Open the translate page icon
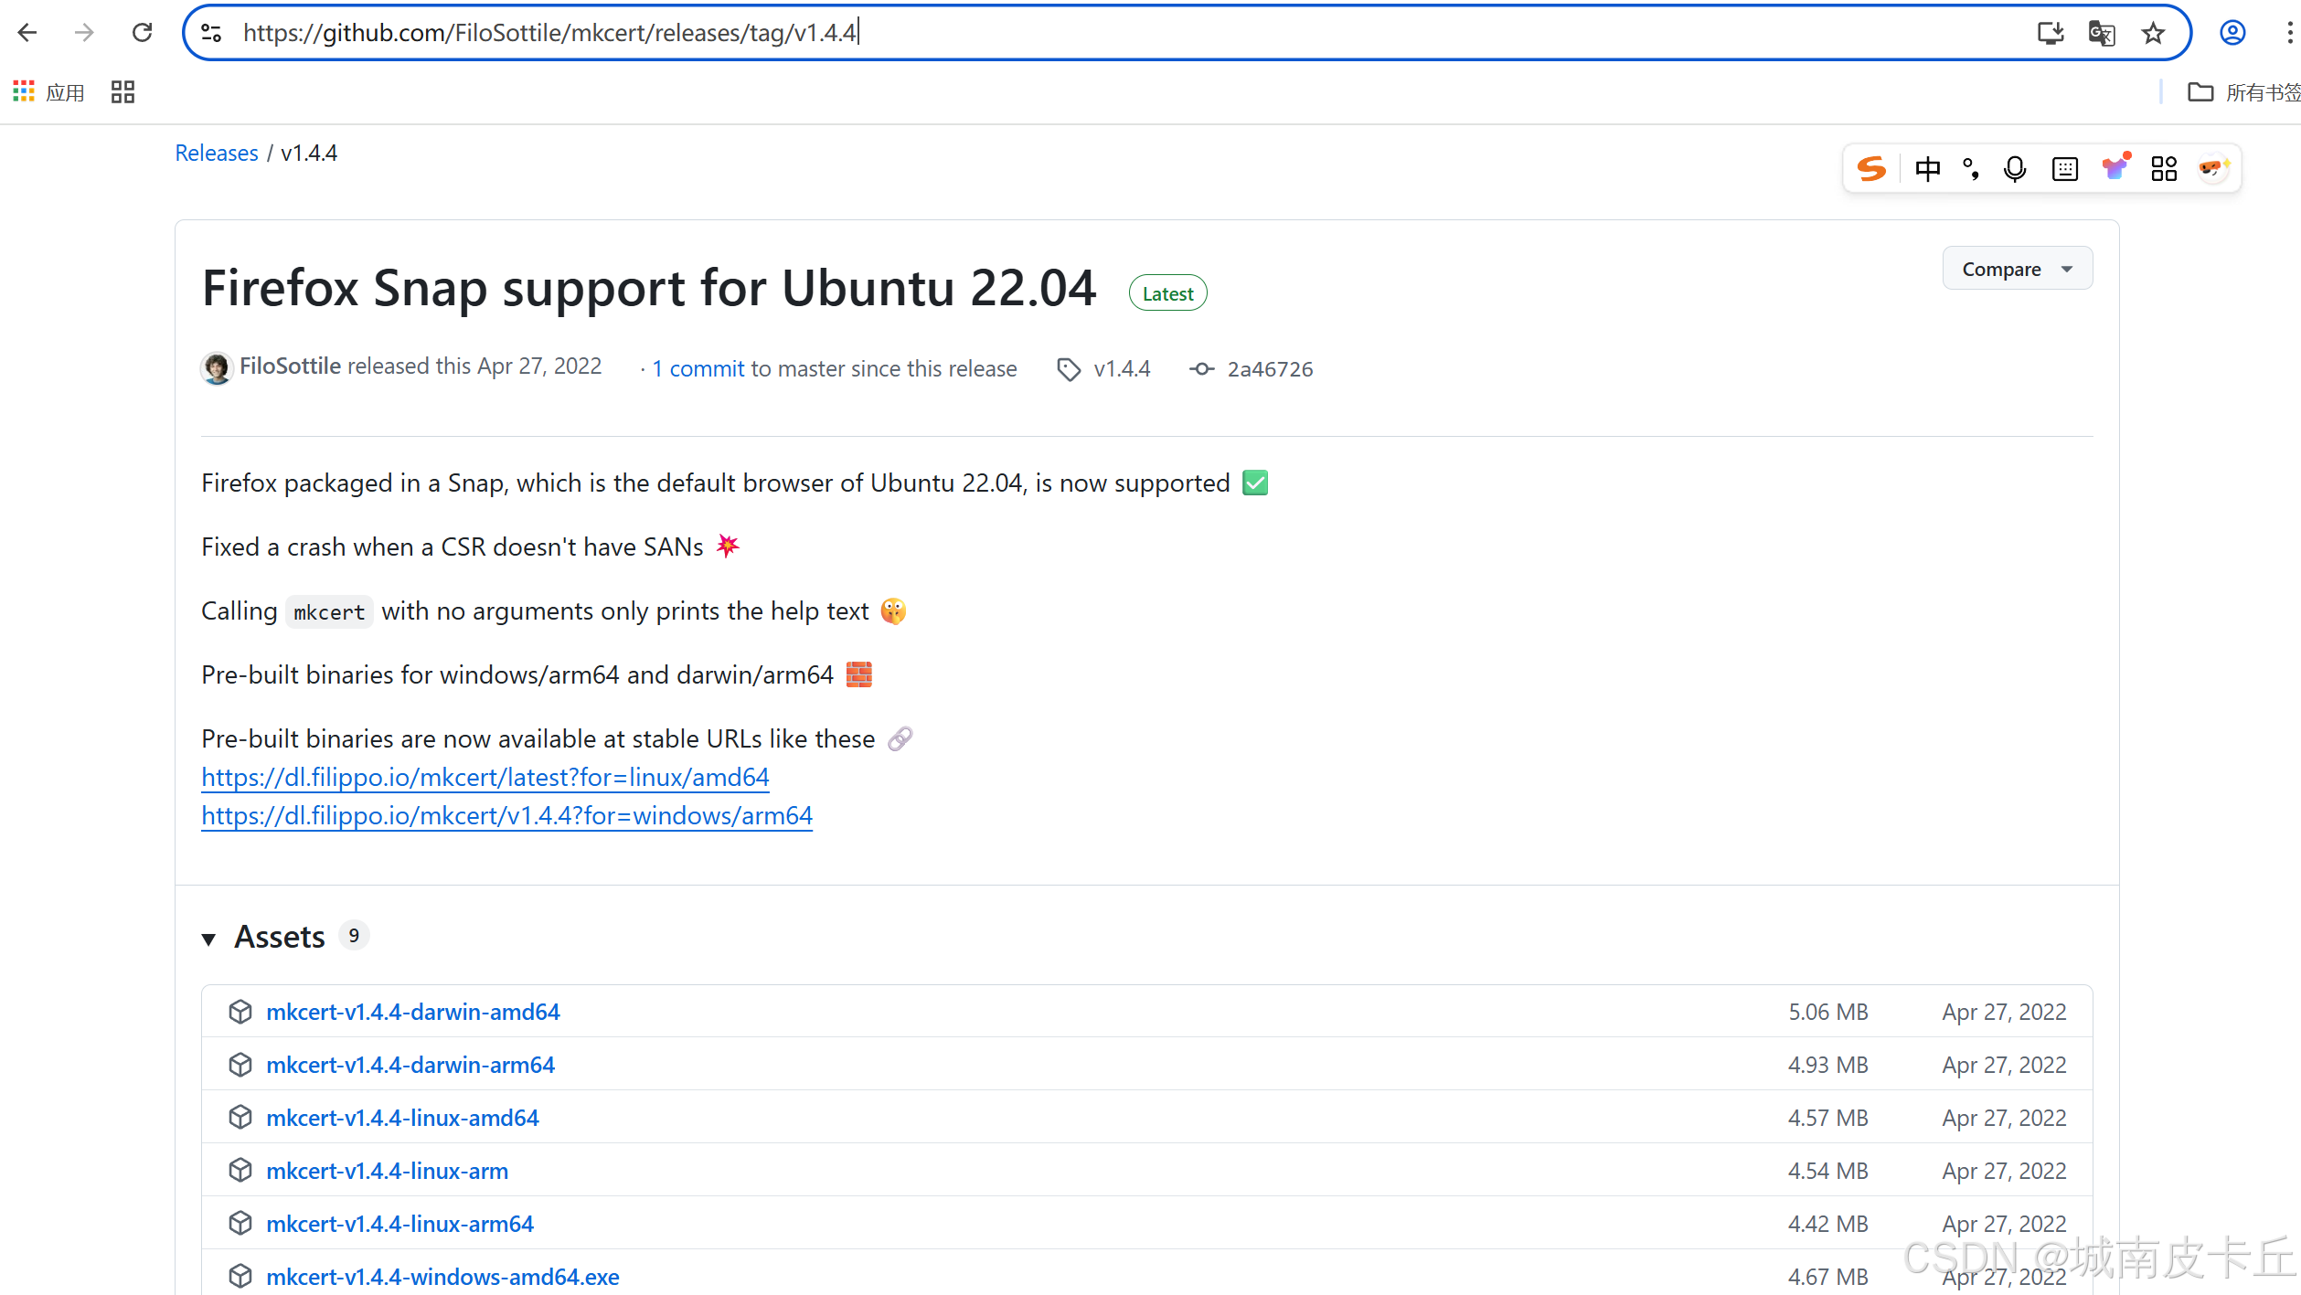 coord(2102,33)
